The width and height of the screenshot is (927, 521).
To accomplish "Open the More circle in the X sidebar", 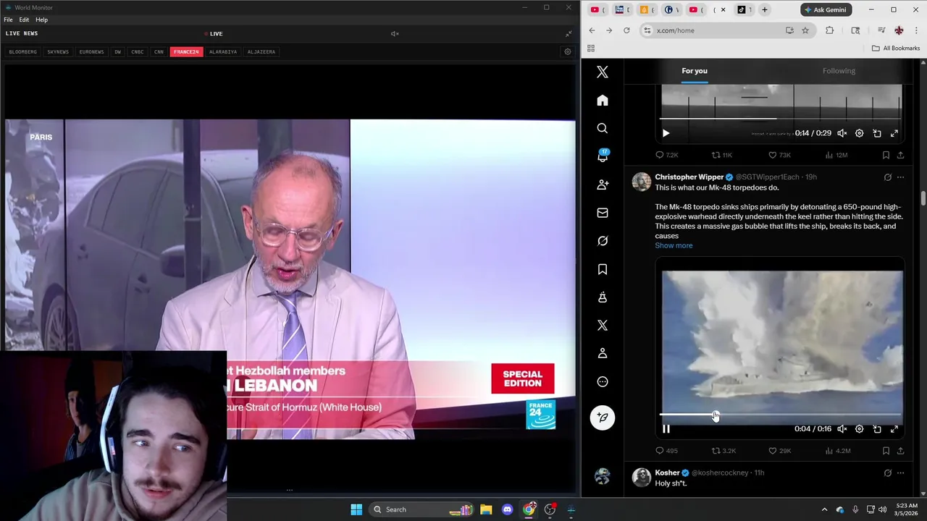I will point(603,382).
